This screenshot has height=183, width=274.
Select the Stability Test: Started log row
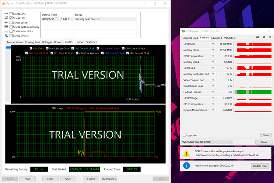89,19
